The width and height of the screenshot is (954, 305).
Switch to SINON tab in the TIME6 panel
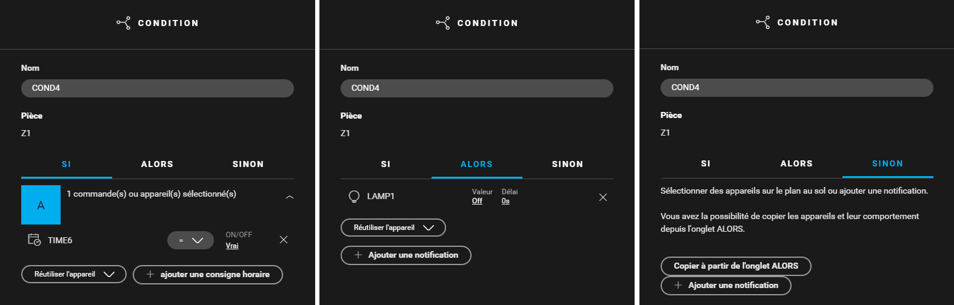[248, 164]
